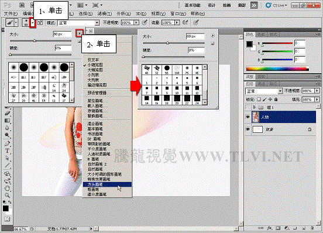Select 替换画笔 in the brush menu

coord(98,116)
